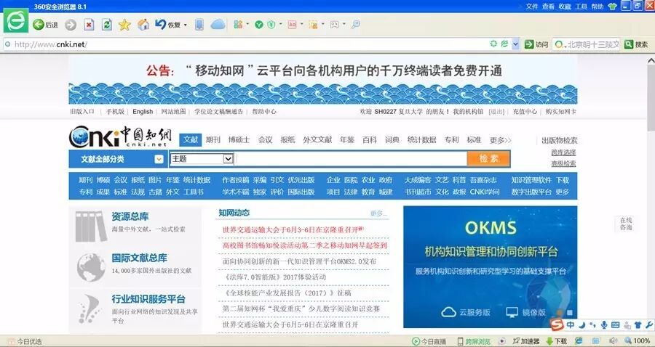Open downloads via green arrow (下载)

[557, 341]
